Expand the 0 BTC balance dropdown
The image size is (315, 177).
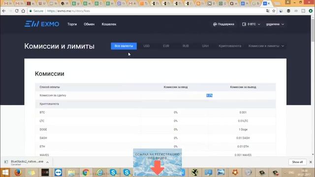coord(259,24)
